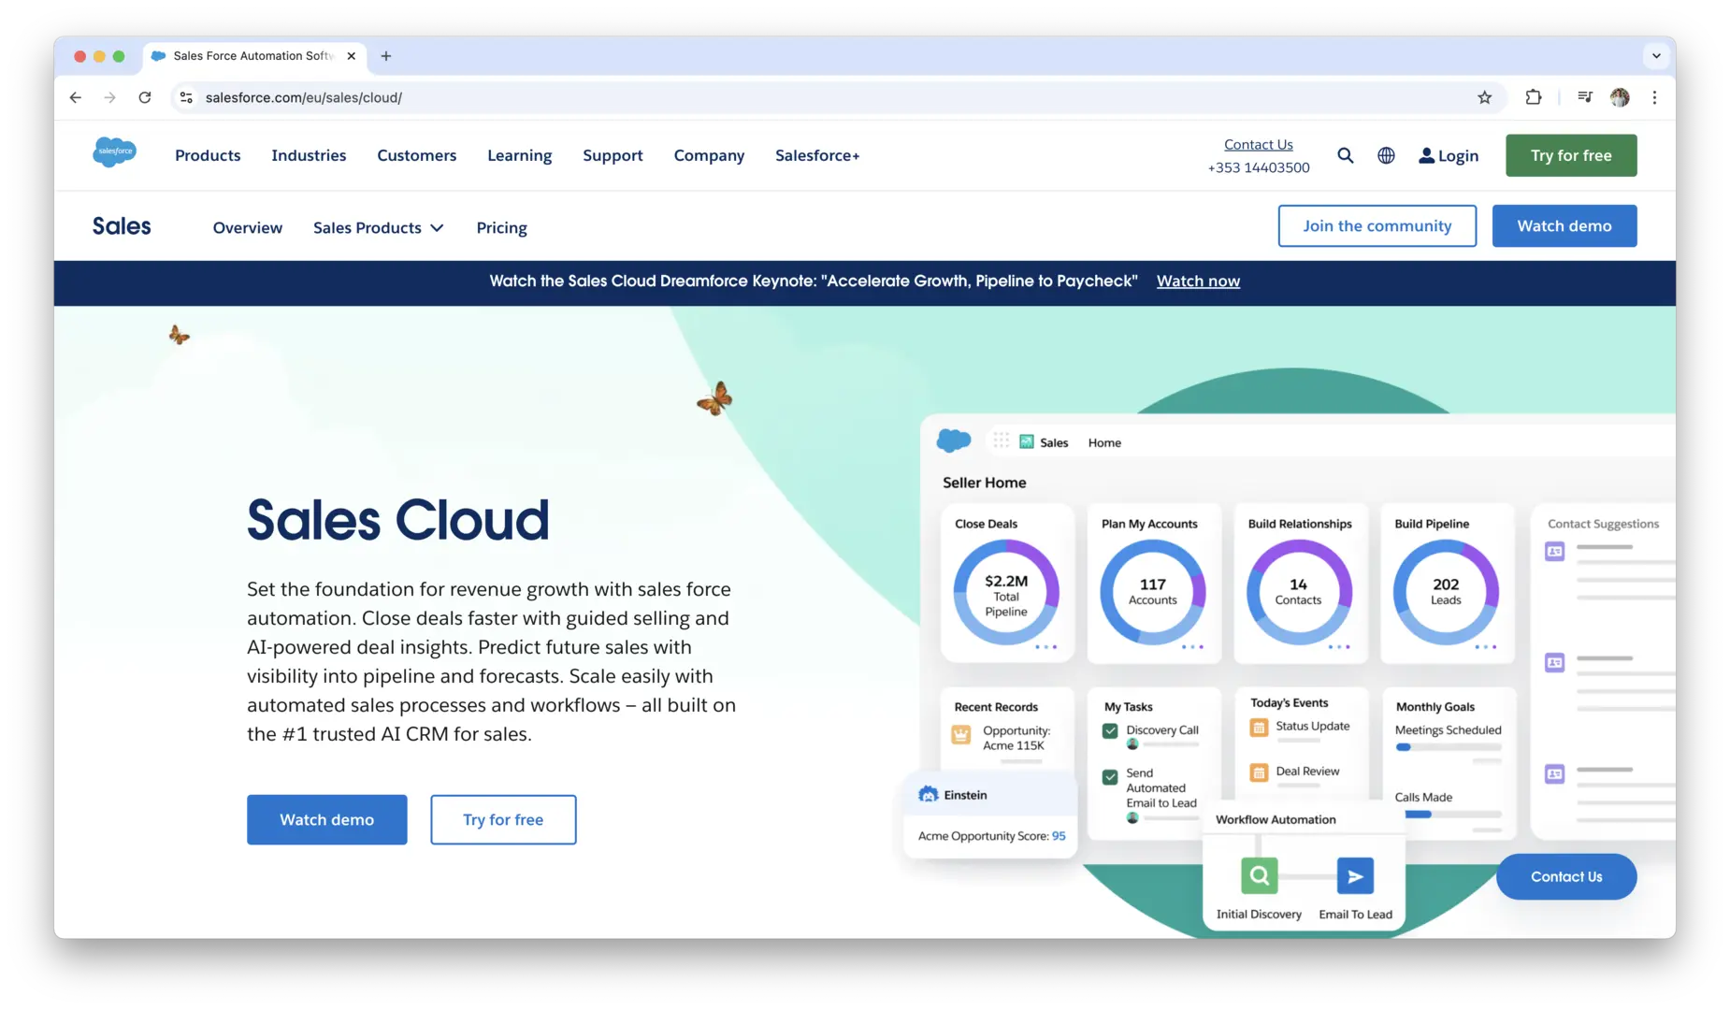Open the Products menu

point(208,155)
